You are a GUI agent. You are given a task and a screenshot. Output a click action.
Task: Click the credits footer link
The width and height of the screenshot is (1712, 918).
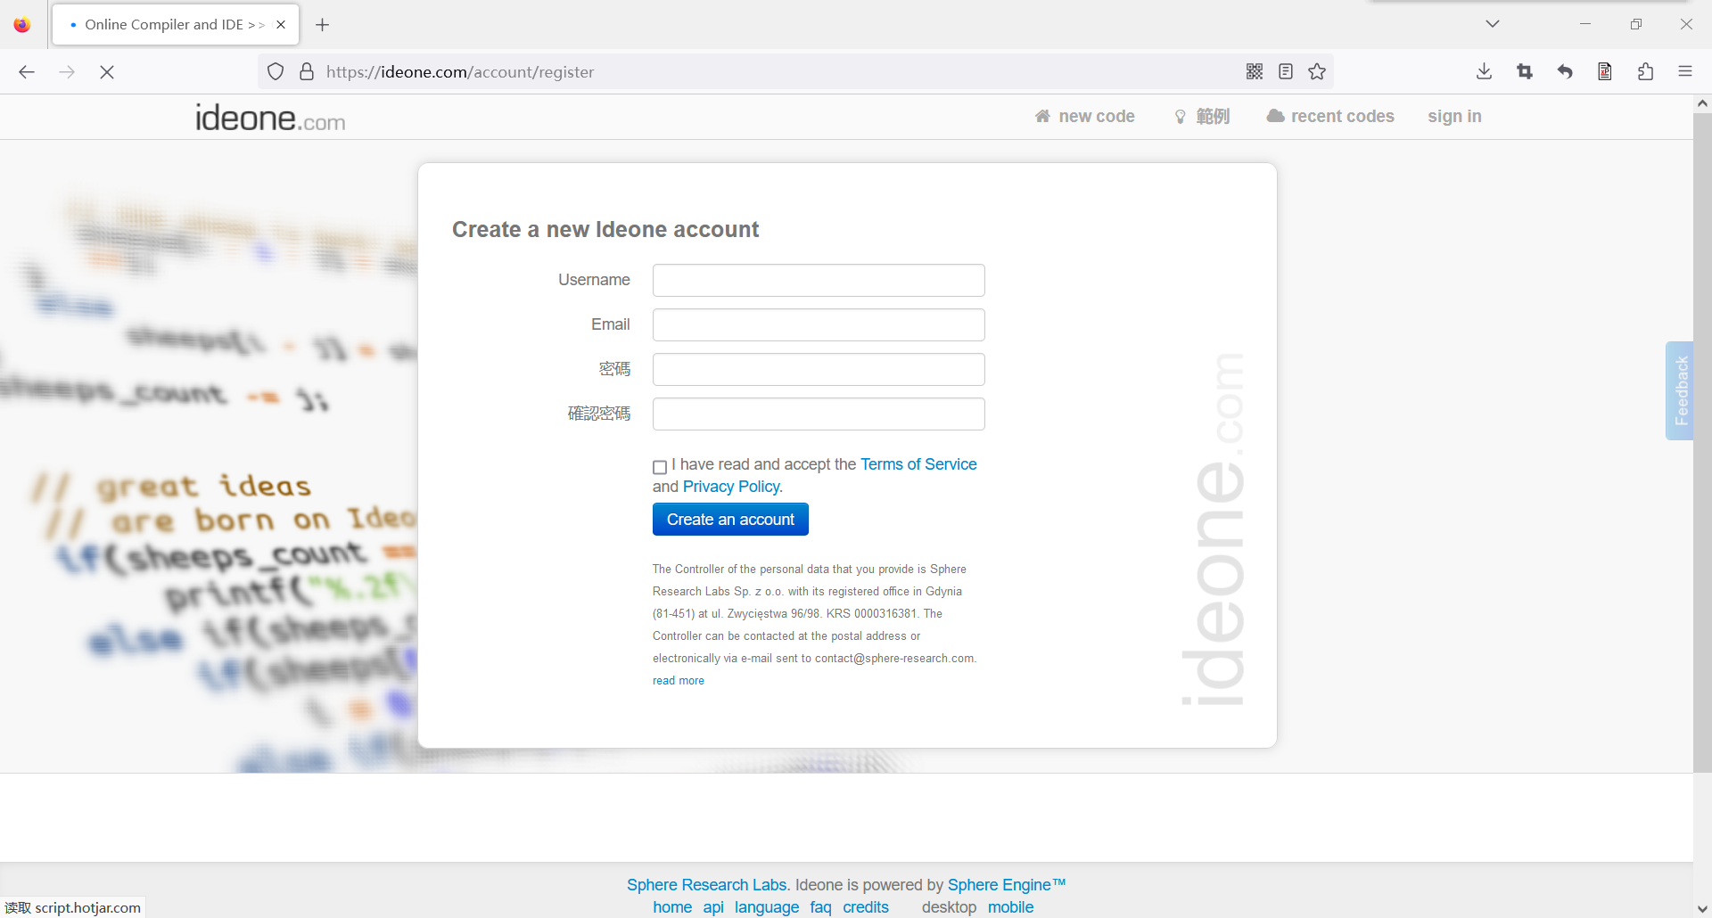click(866, 907)
